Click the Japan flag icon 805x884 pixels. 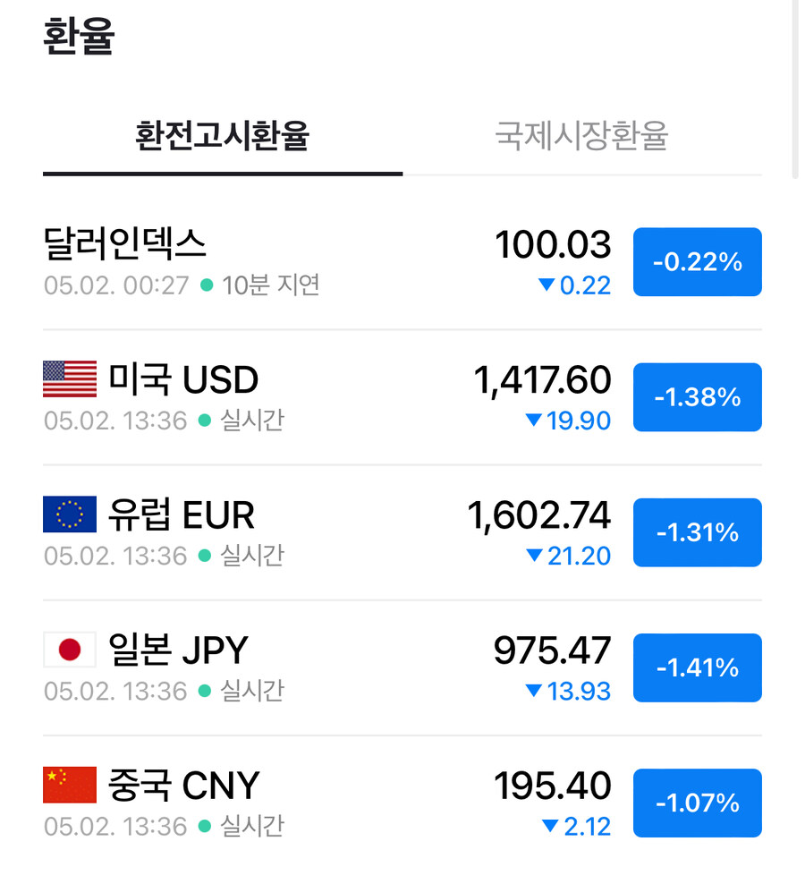point(70,650)
